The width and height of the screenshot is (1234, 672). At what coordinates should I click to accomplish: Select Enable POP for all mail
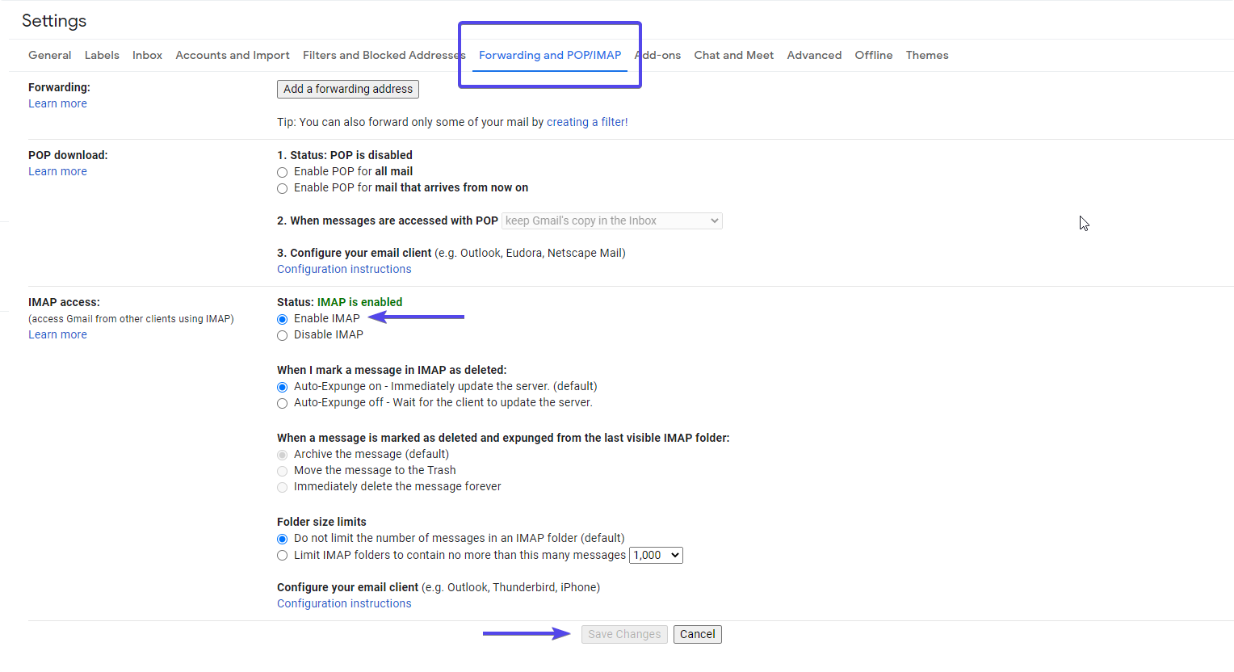coord(282,172)
